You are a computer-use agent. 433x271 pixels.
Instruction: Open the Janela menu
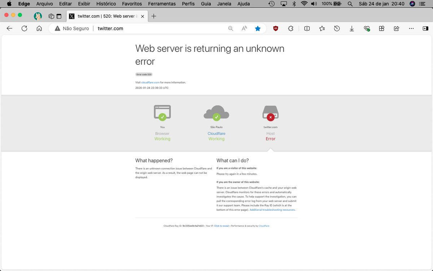pyautogui.click(x=224, y=4)
